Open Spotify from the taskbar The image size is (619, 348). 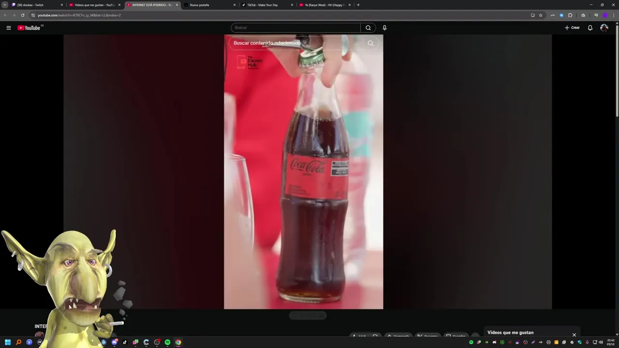point(167,342)
